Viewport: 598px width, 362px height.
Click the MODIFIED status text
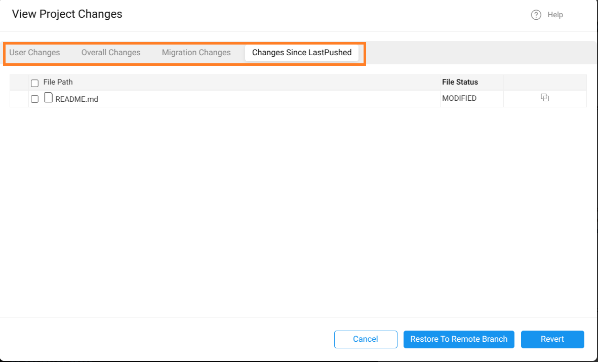(x=459, y=98)
